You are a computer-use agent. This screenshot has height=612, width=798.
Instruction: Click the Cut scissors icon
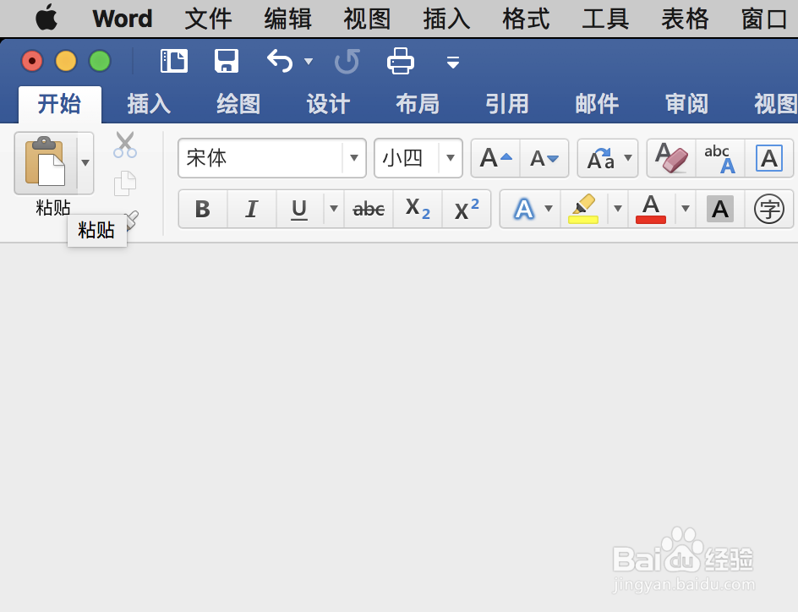(x=125, y=145)
